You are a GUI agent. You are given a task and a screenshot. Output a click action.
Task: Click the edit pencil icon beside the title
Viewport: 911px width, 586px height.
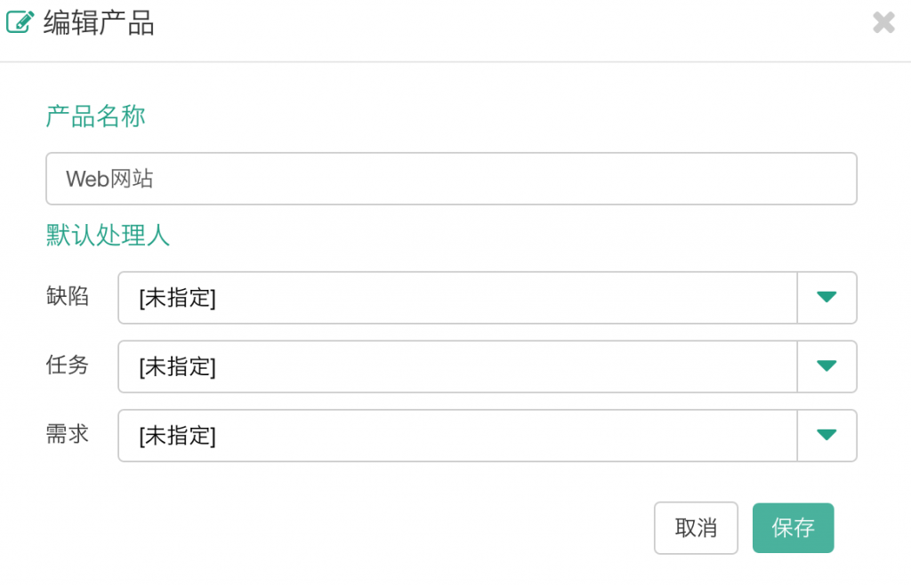[20, 23]
